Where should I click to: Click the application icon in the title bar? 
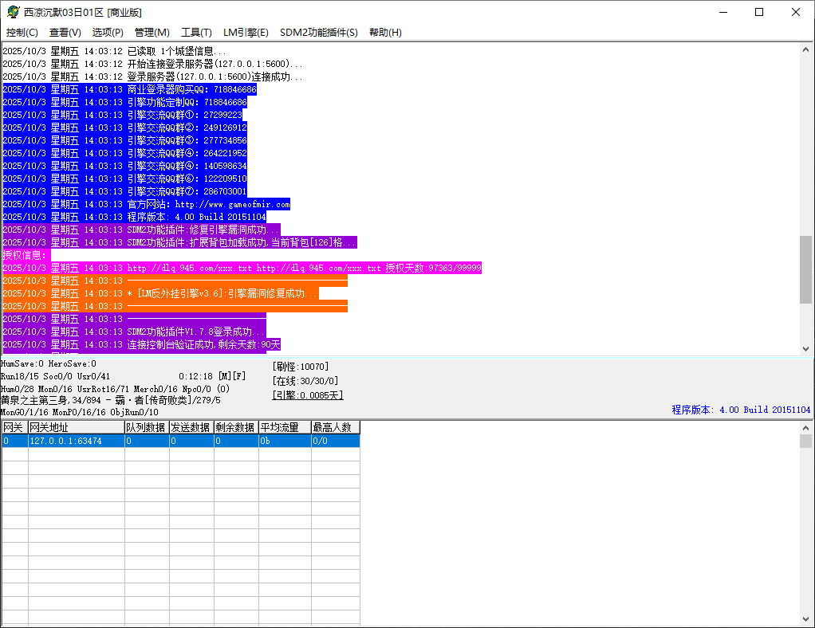(x=13, y=12)
